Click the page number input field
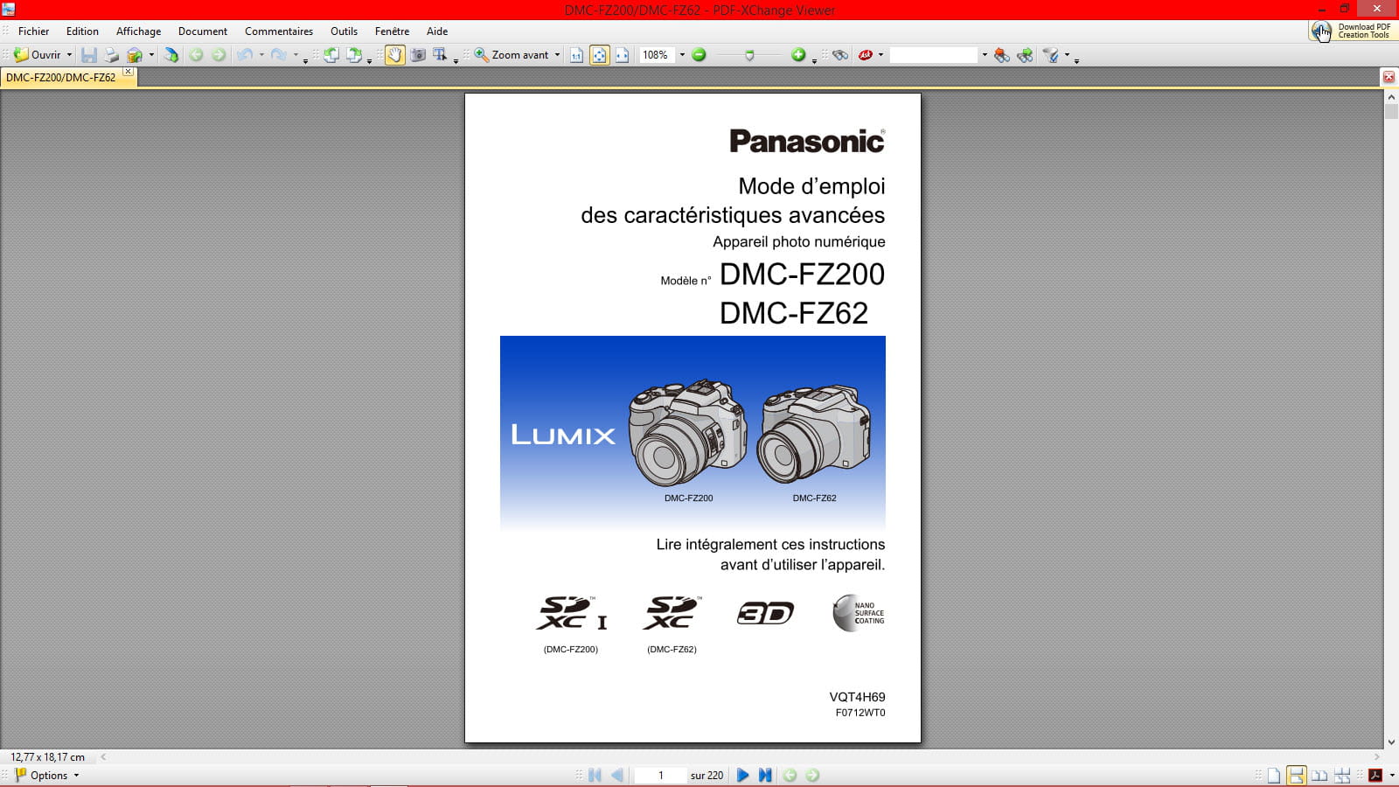The width and height of the screenshot is (1399, 787). (x=660, y=775)
